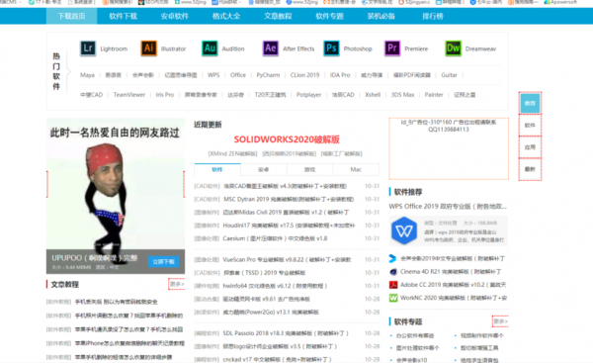593x363 pixels.
Task: Click the Xshell link
Action: (373, 95)
